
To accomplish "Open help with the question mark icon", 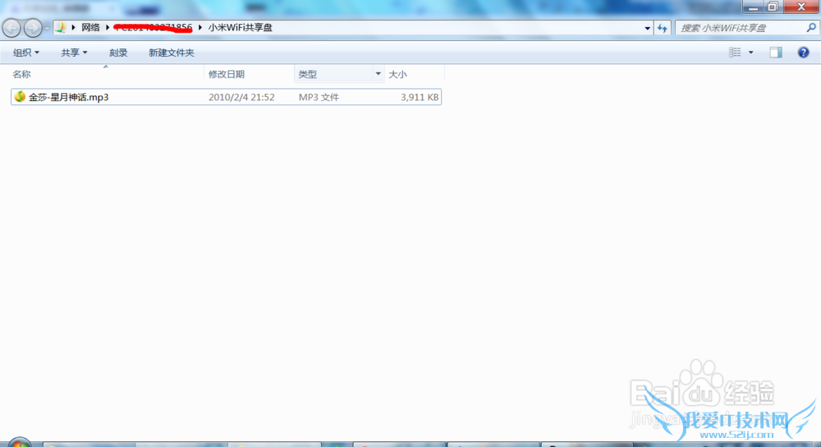I will (803, 52).
